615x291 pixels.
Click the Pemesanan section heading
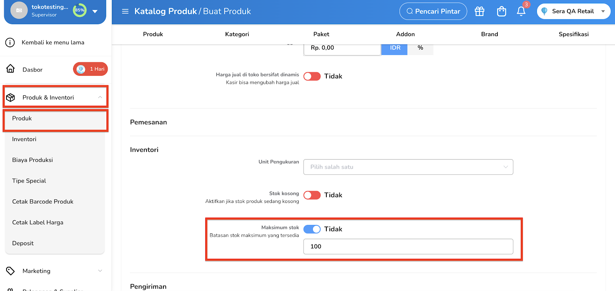(x=148, y=122)
